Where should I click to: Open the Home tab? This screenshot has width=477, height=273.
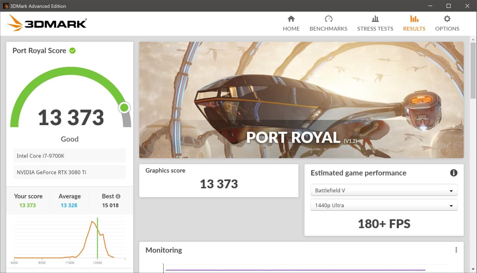coord(291,23)
